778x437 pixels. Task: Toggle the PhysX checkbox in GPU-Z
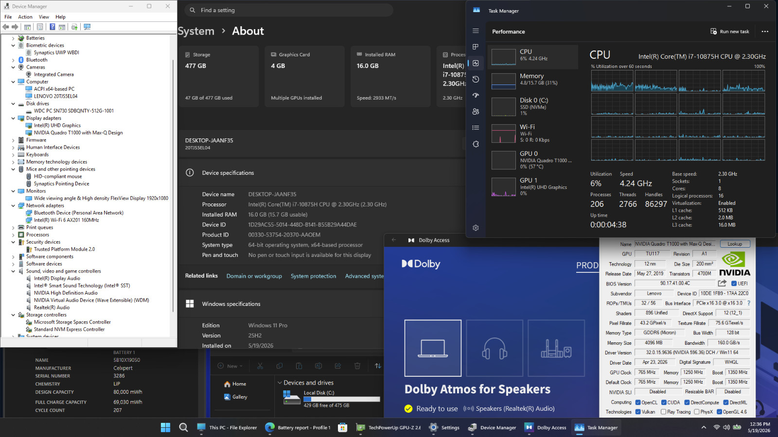coord(697,412)
